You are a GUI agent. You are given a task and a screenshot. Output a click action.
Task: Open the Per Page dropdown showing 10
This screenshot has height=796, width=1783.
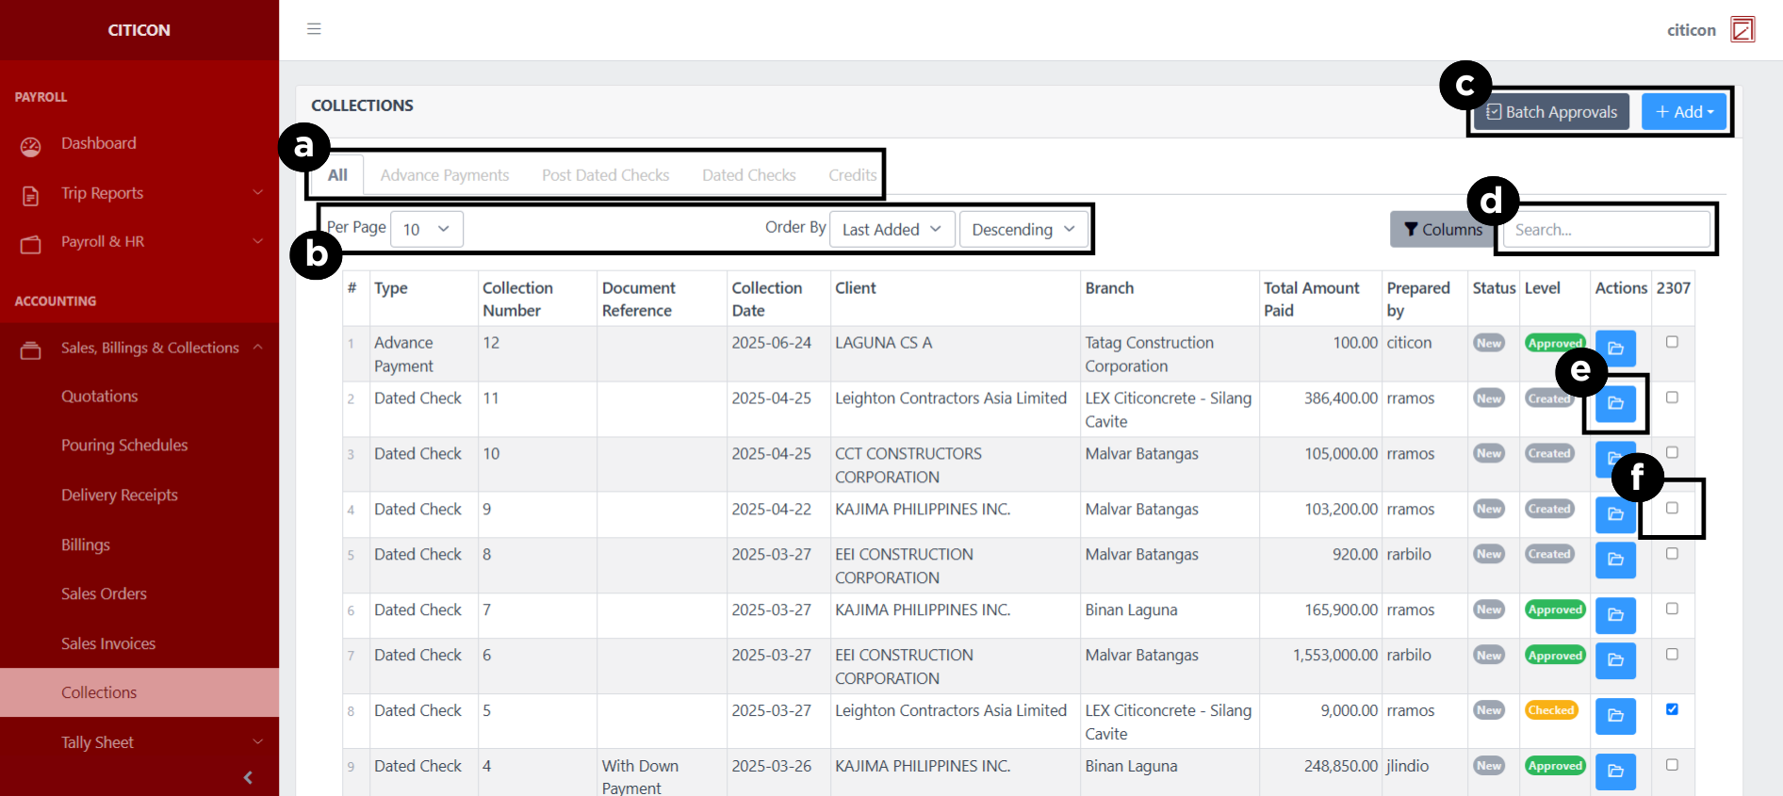426,229
